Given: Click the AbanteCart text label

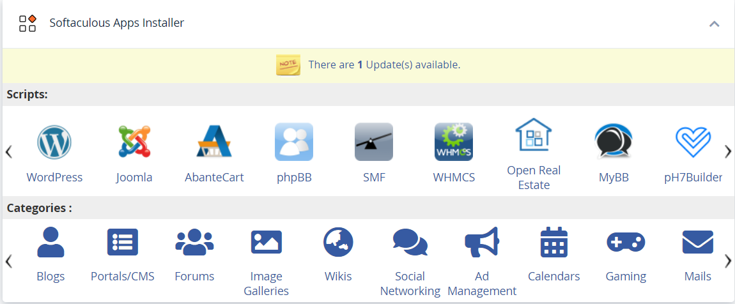Looking at the screenshot, I should [x=214, y=178].
